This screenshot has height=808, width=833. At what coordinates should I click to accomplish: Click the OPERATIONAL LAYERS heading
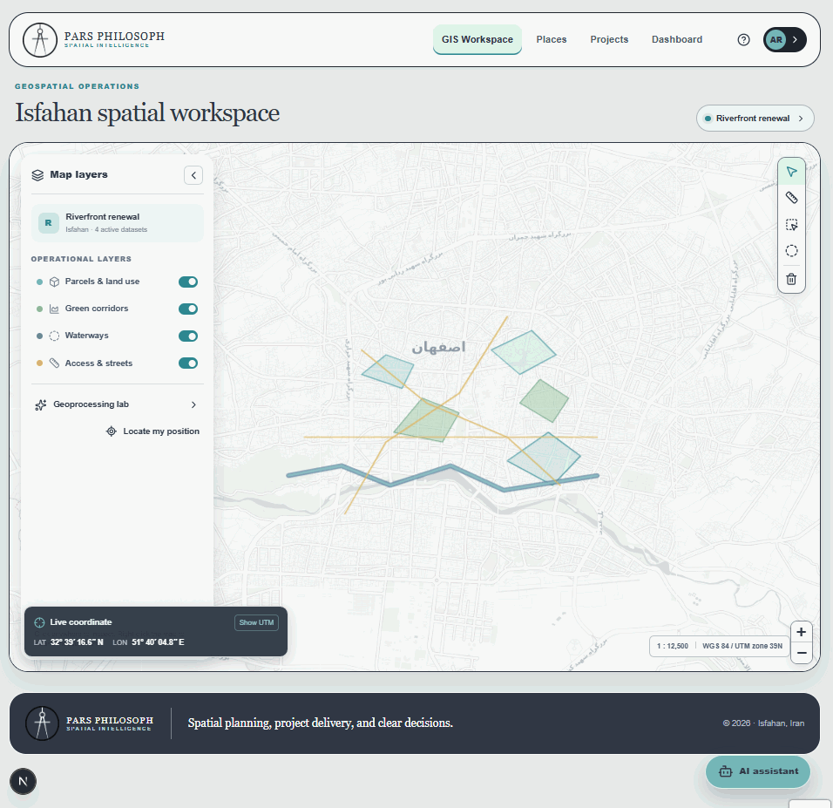click(x=81, y=259)
